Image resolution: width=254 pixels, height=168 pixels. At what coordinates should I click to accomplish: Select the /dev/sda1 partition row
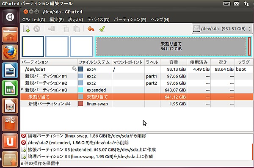[137, 69]
